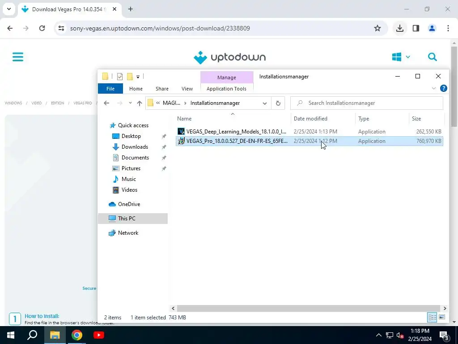Open the Windows platform selector on Uptodown
This screenshot has width=458, height=344.
[401, 57]
